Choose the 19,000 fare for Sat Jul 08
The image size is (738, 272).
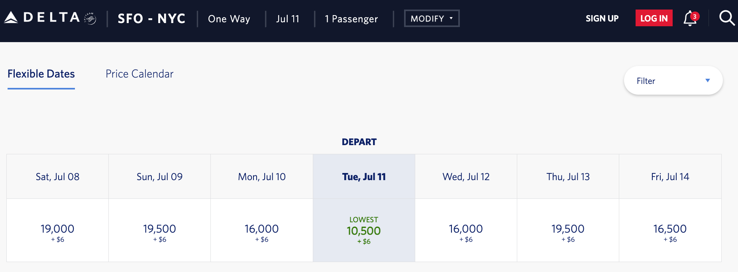coord(57,230)
